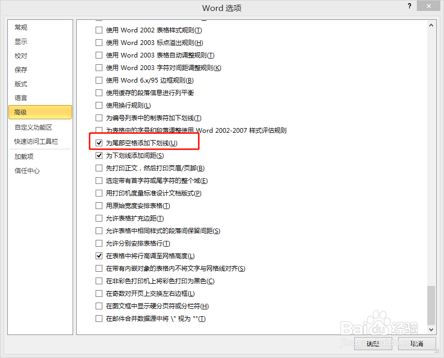Check 选定带有首字符或尾字符的整个域

click(99, 181)
